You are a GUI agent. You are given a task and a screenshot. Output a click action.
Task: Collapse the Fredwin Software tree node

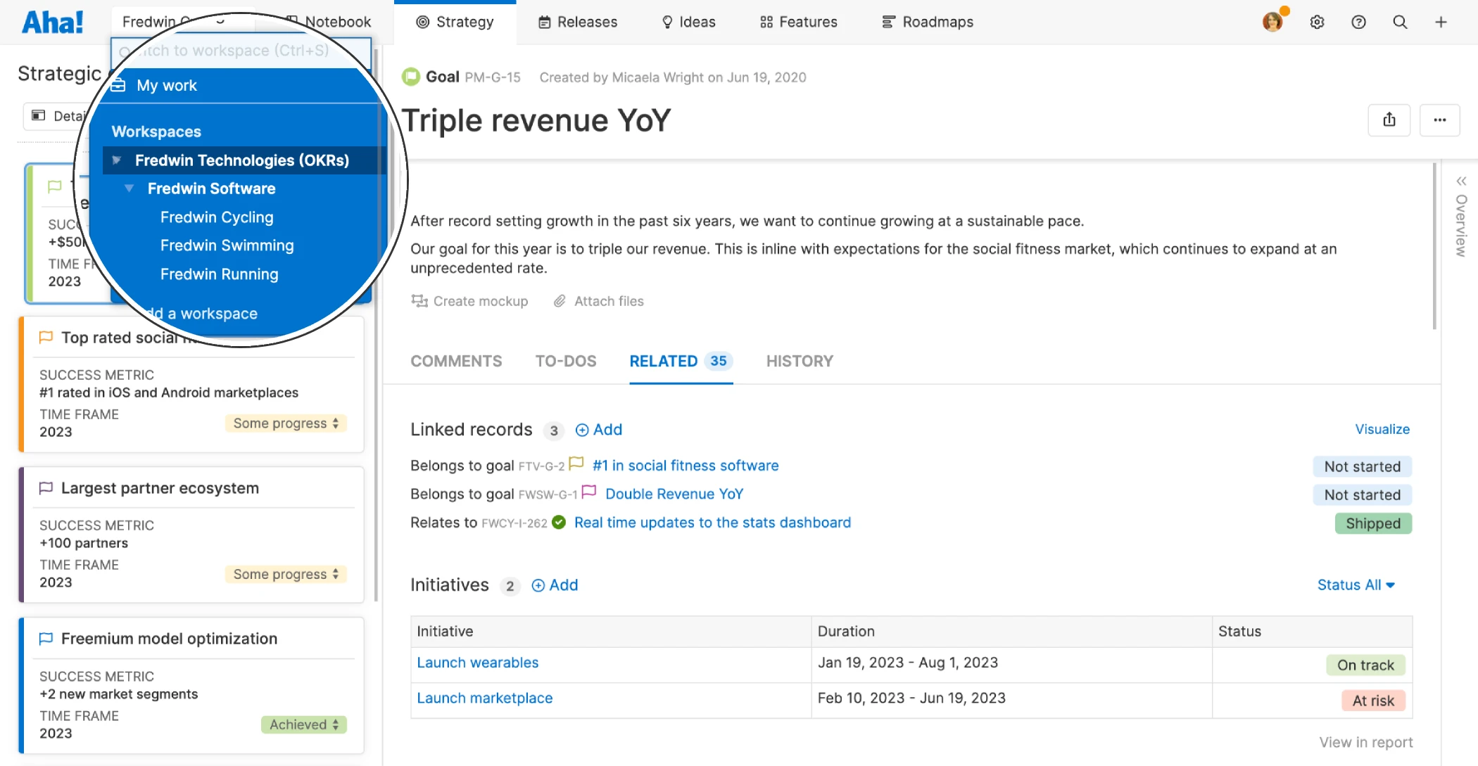click(x=130, y=189)
